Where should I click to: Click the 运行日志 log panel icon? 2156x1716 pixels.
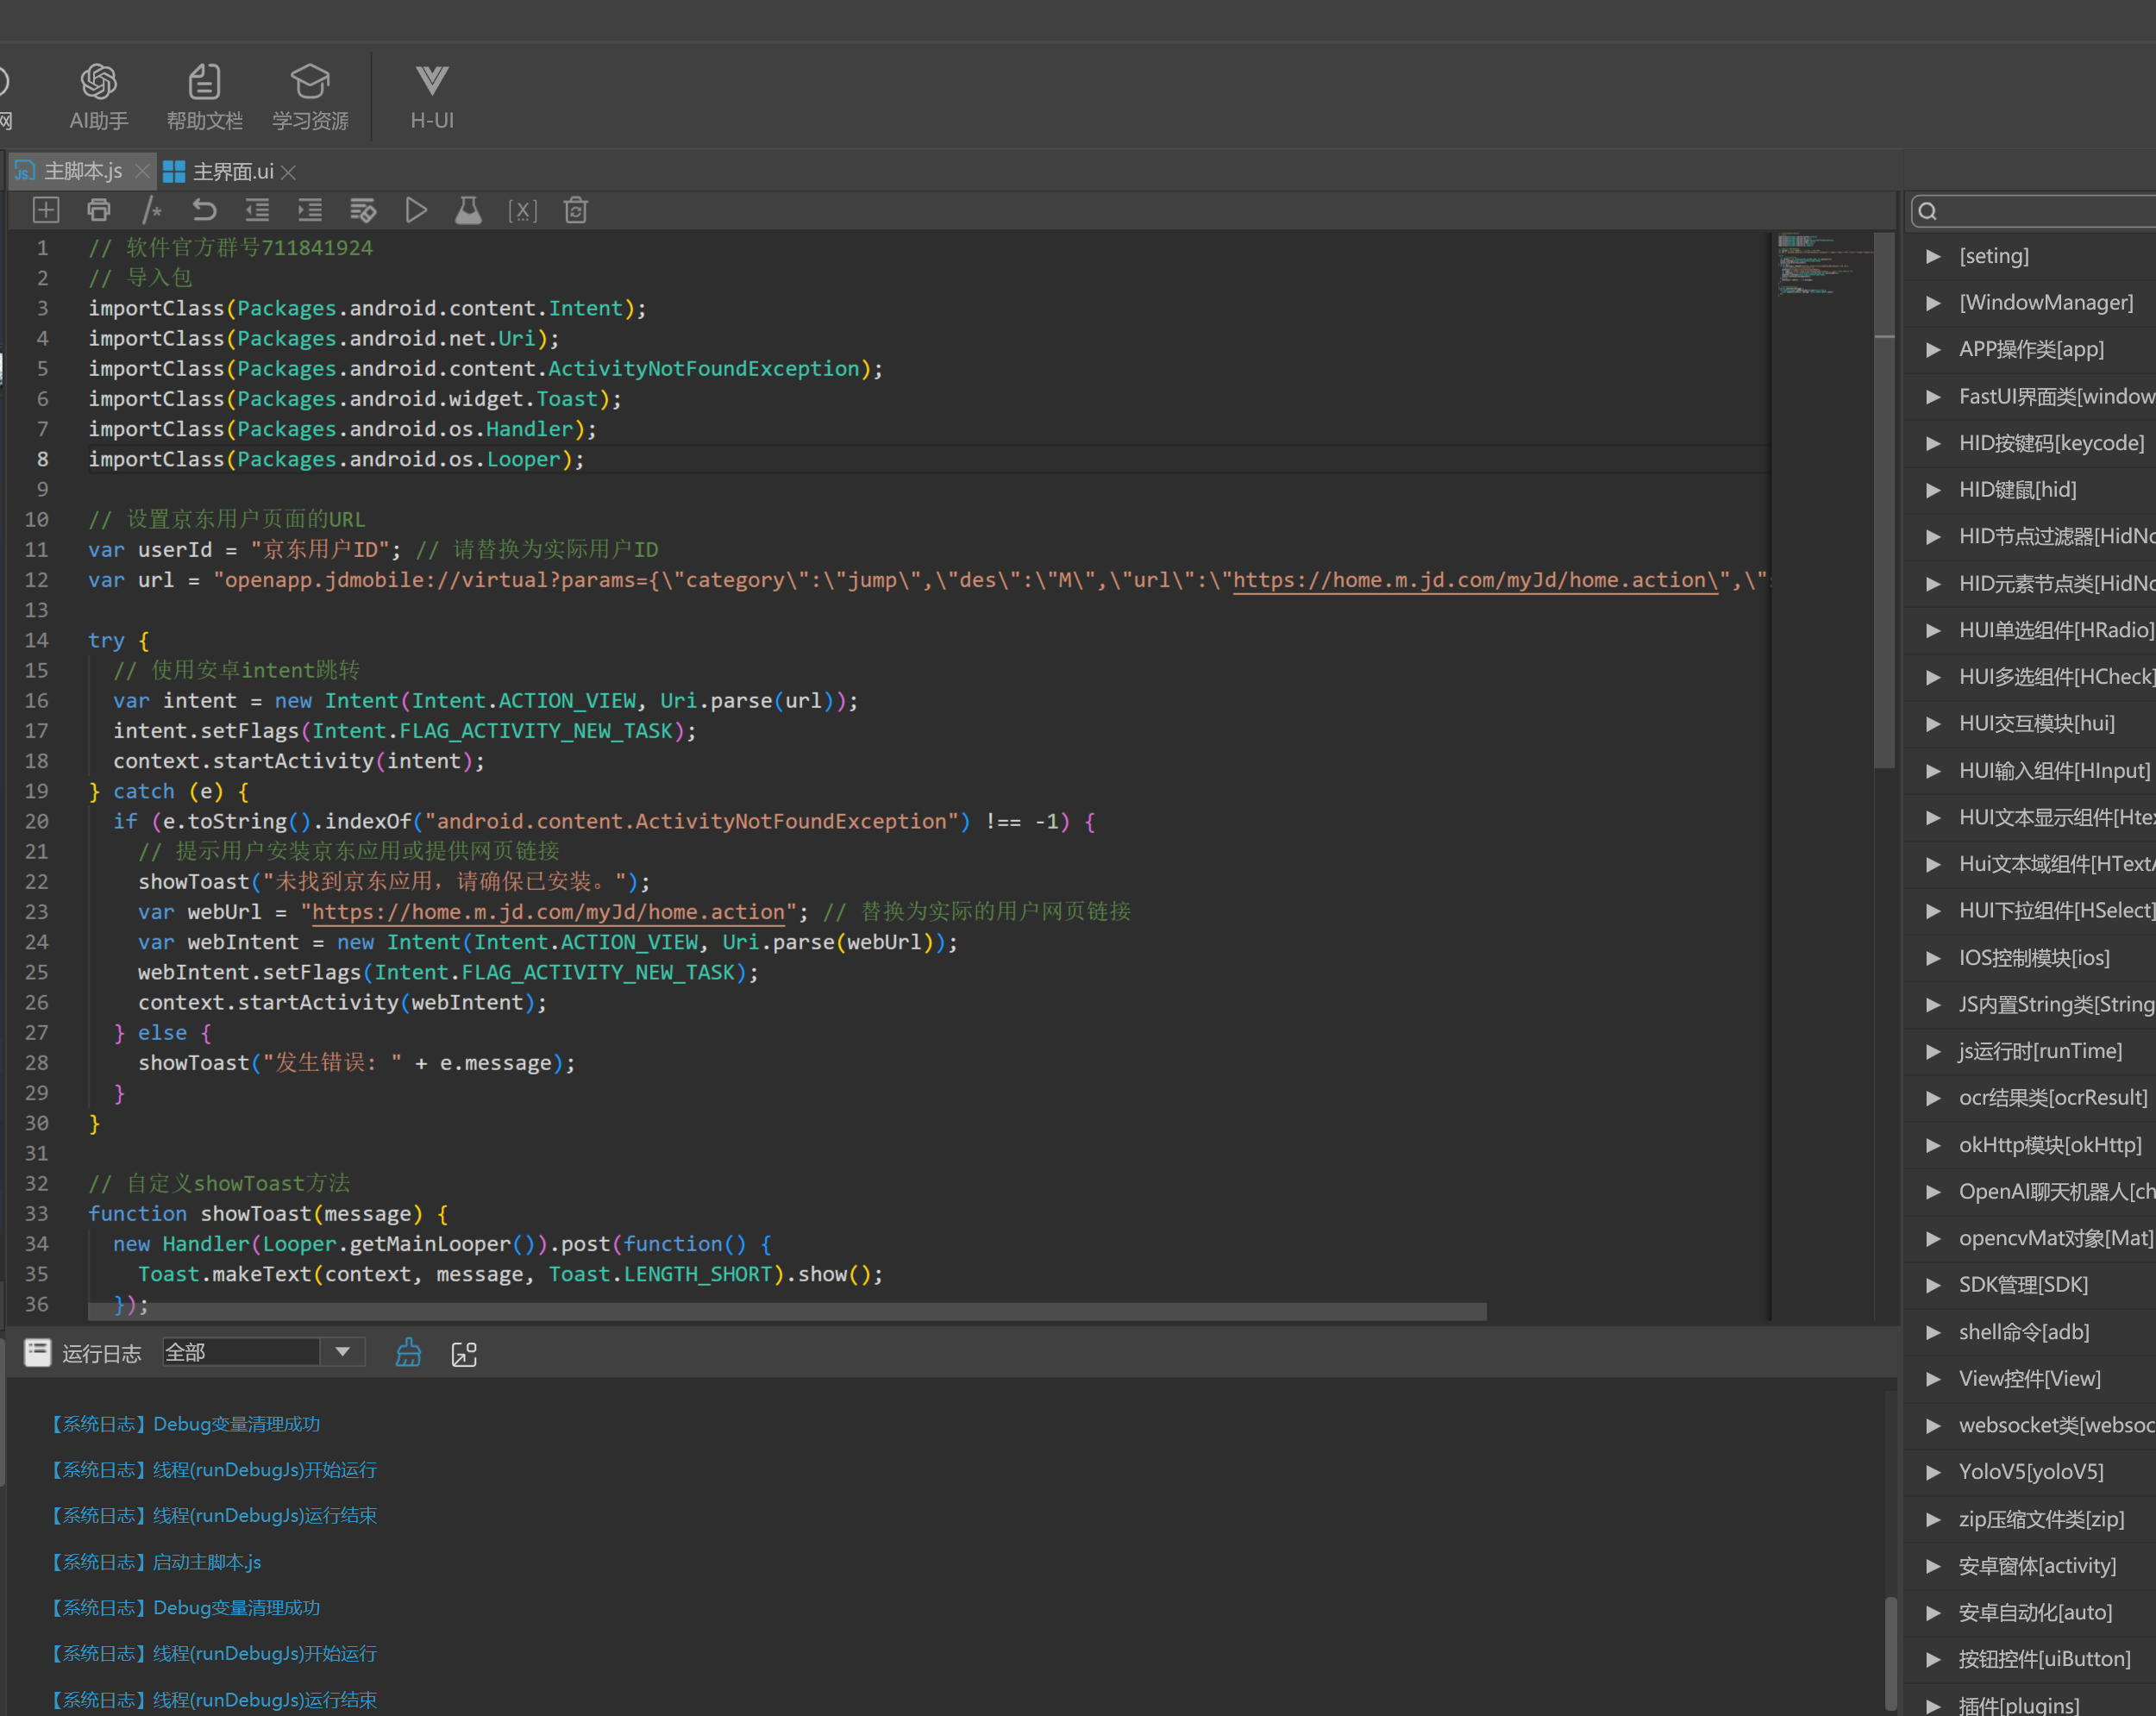38,1353
